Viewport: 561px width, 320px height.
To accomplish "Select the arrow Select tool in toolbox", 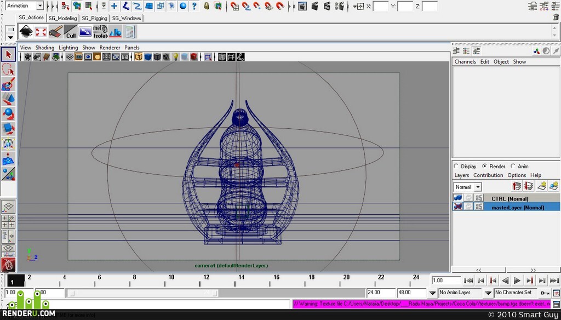I will click(x=9, y=54).
